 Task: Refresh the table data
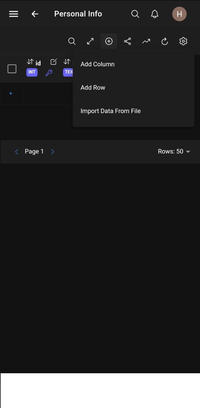click(164, 41)
